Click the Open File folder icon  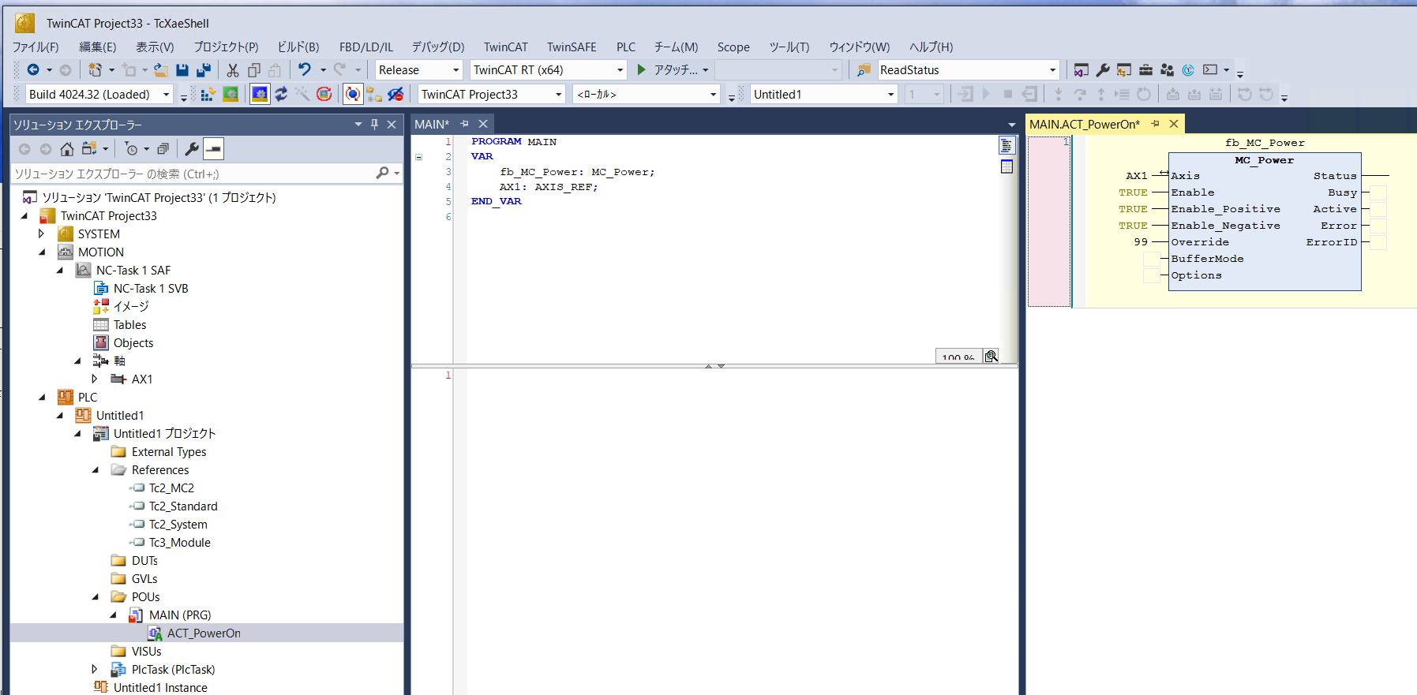161,70
